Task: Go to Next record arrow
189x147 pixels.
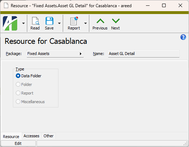Action: click(115, 21)
